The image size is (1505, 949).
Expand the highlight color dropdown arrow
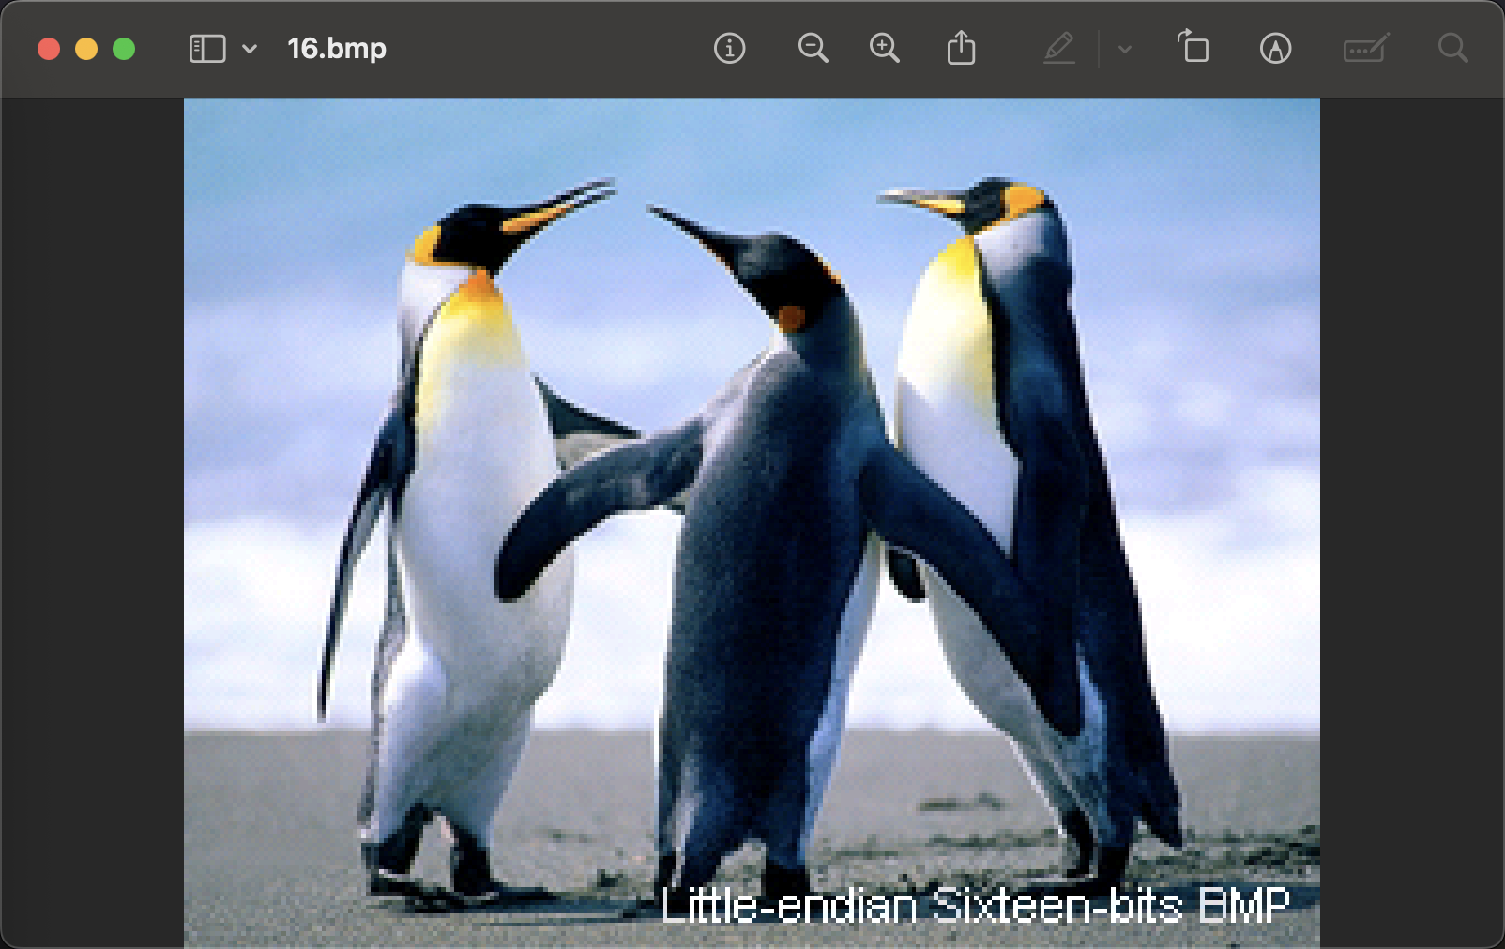pos(1125,50)
